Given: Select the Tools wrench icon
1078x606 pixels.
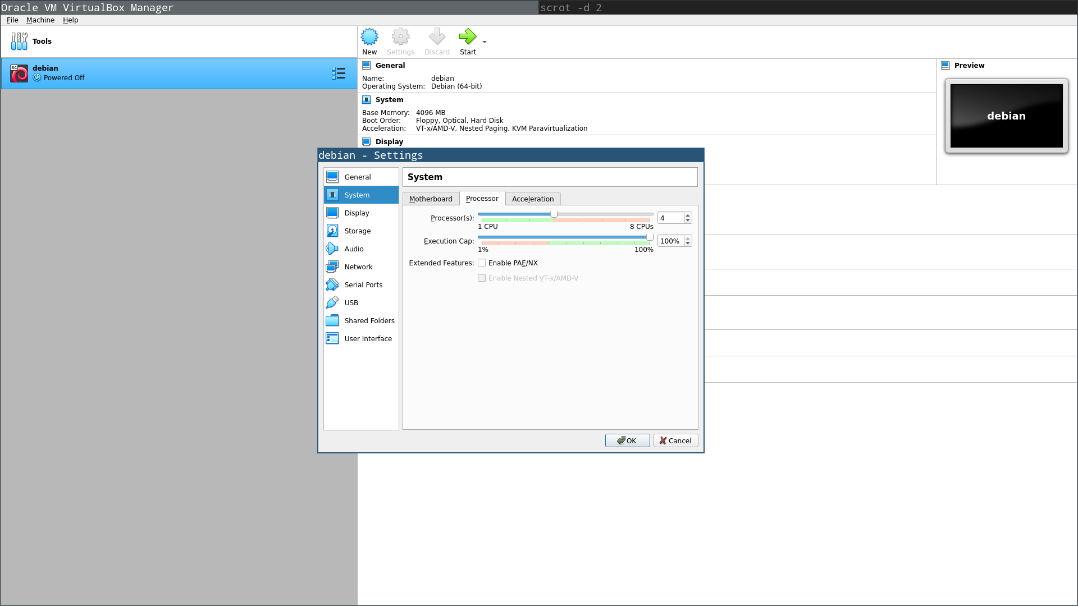Looking at the screenshot, I should [19, 41].
